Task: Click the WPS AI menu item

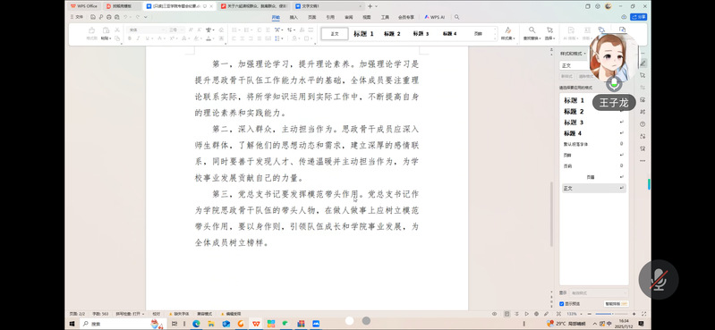Action: coord(435,17)
